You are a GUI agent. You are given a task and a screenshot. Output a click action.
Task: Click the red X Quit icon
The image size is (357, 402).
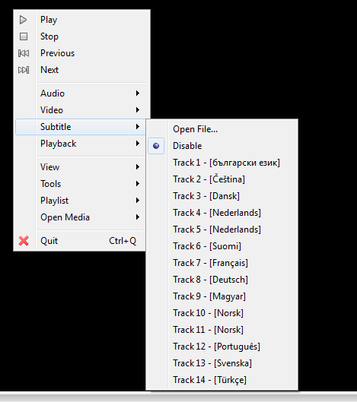24,241
